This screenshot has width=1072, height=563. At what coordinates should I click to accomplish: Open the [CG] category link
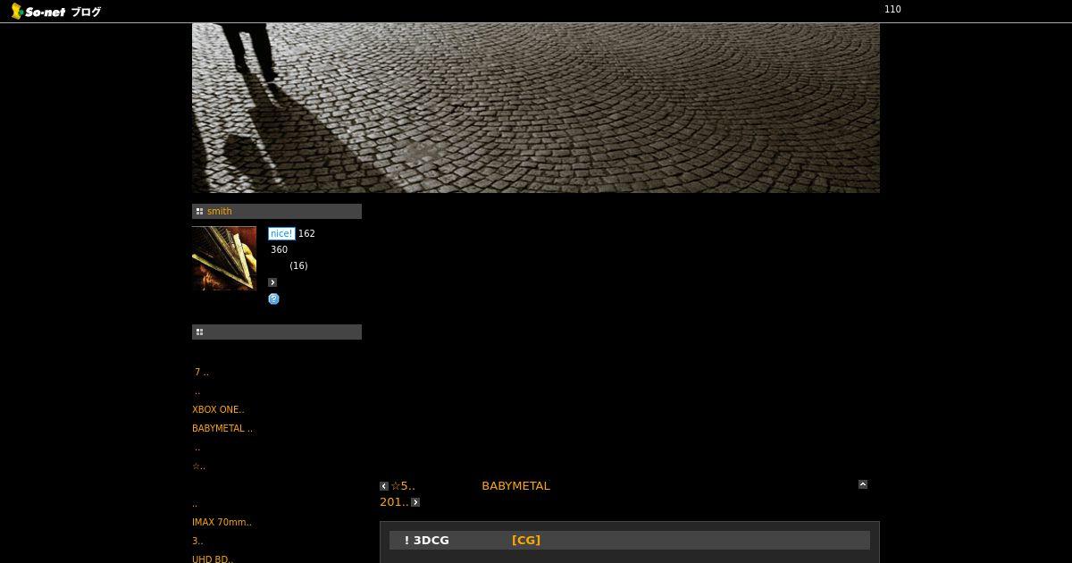tap(526, 540)
